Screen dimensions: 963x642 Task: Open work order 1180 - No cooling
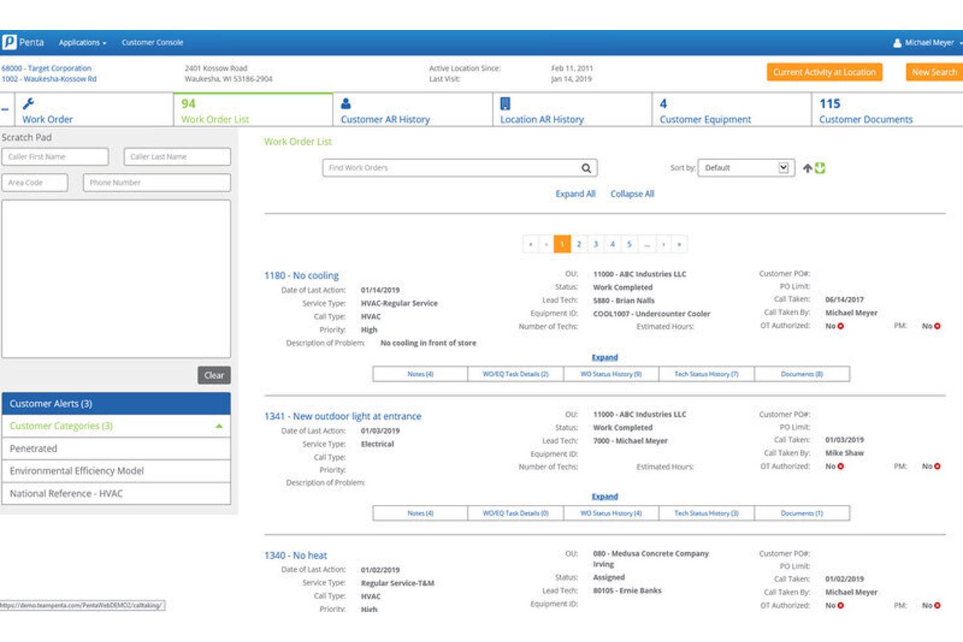pyautogui.click(x=301, y=276)
